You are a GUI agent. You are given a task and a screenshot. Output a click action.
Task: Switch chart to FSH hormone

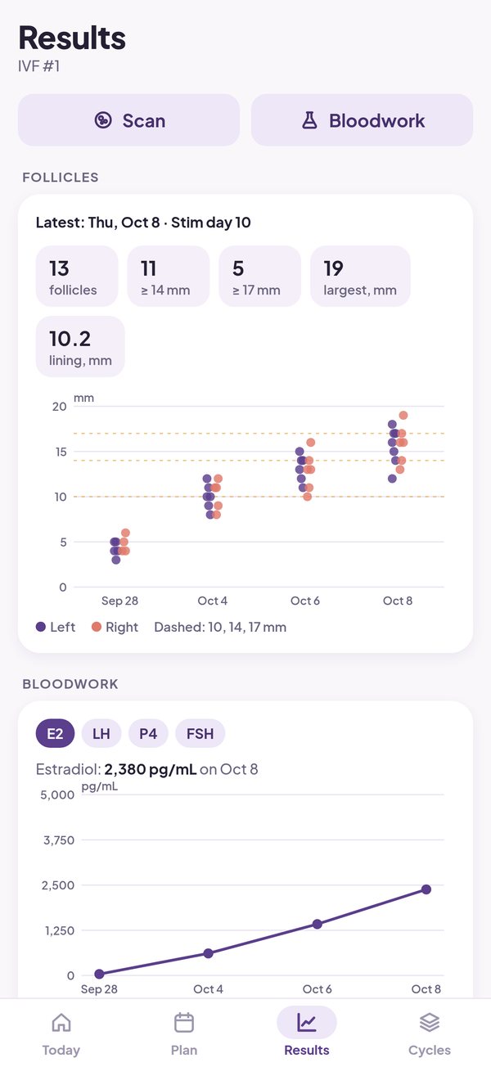[200, 733]
